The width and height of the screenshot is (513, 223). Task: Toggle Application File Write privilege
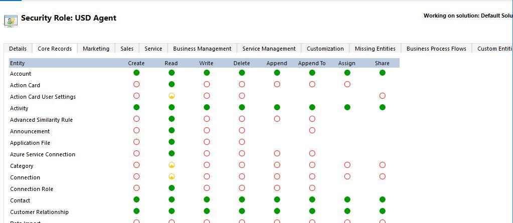(207, 142)
